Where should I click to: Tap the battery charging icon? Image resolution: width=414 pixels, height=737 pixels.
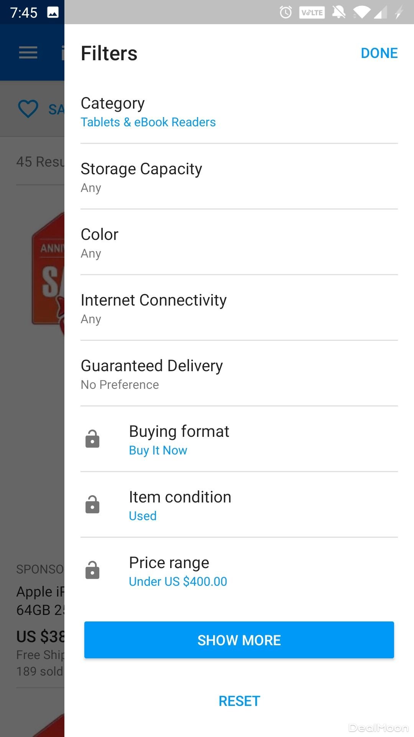tap(399, 12)
